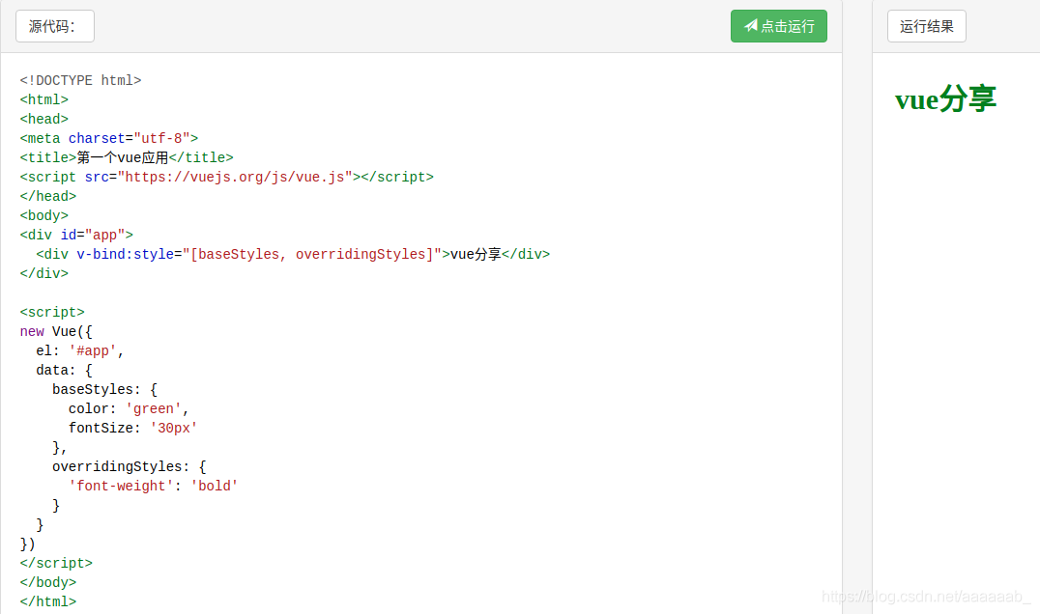Click the el: '#app' line
Screen dimensions: 1040x614
(80, 350)
